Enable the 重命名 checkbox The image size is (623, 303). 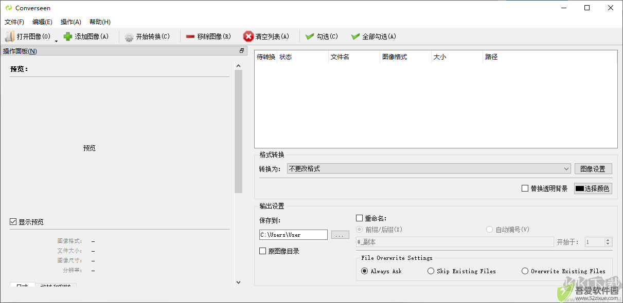click(x=359, y=218)
